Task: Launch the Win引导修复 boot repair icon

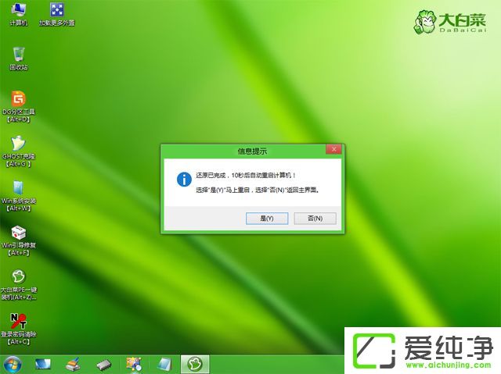Action: coord(17,234)
